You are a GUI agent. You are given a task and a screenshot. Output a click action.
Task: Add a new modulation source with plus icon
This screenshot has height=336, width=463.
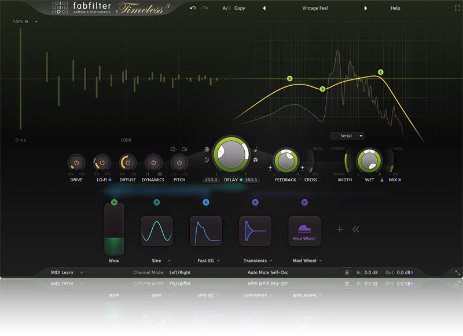coord(340,229)
